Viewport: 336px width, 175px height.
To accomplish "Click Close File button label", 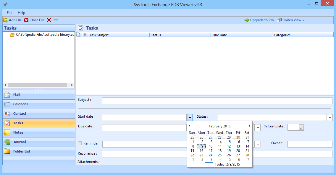I will point(37,20).
